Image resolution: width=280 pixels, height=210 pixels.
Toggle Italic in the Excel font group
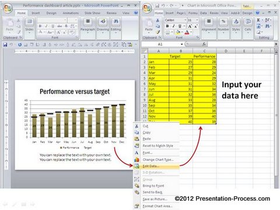click(x=173, y=26)
